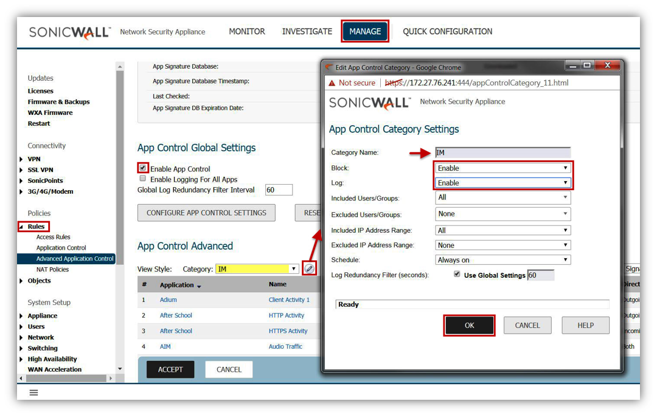Click the Not secure warning icon

tap(332, 83)
